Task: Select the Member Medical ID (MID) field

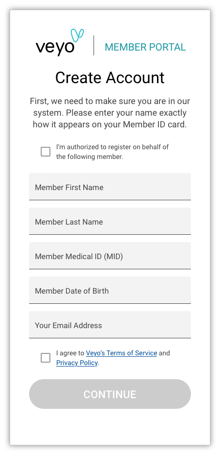Action: [110, 256]
